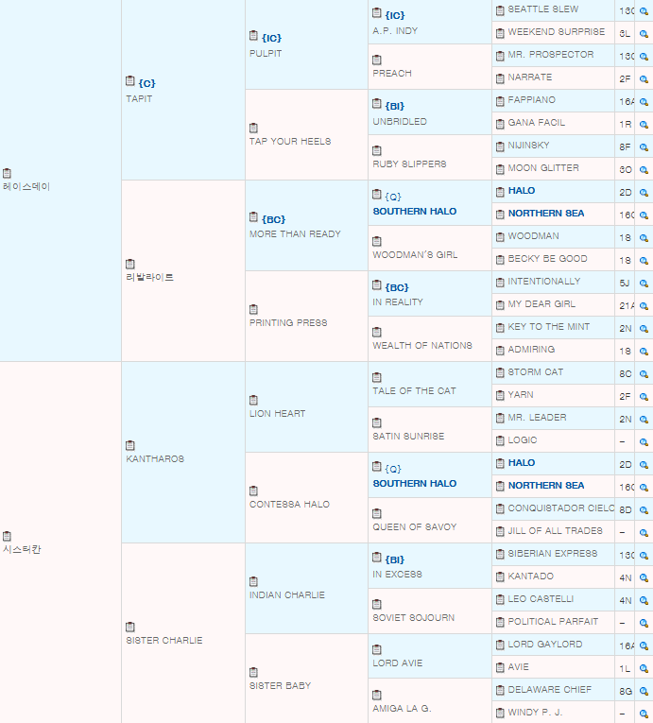Click the family code 2N beside MR. LEADER
This screenshot has height=723, width=653.
point(626,419)
